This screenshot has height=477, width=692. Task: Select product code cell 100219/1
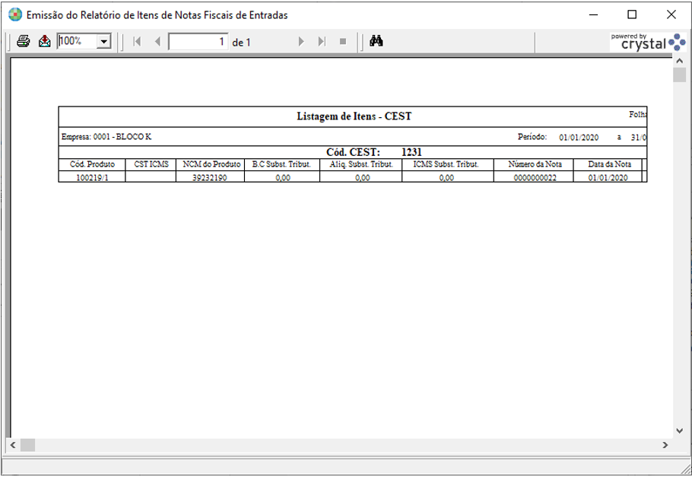(x=92, y=177)
